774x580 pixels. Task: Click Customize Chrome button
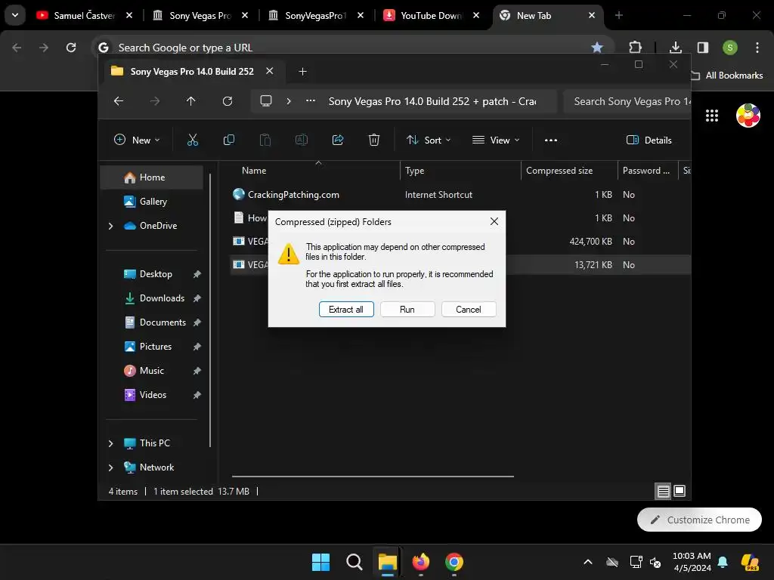coord(699,520)
